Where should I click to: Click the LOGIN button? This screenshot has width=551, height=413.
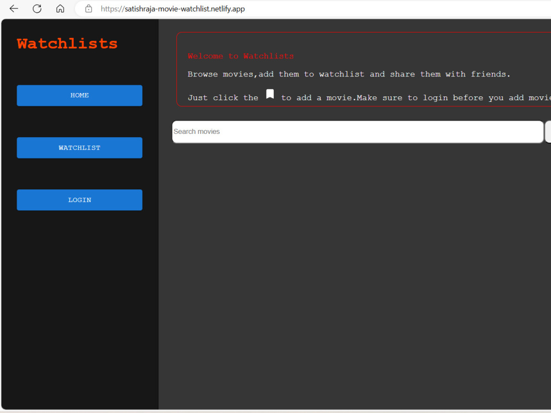point(79,200)
